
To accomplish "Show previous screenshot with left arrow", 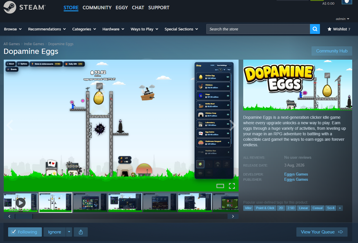I will 10,125.
